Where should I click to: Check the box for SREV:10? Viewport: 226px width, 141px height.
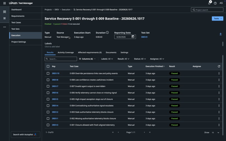click(x=48, y=73)
